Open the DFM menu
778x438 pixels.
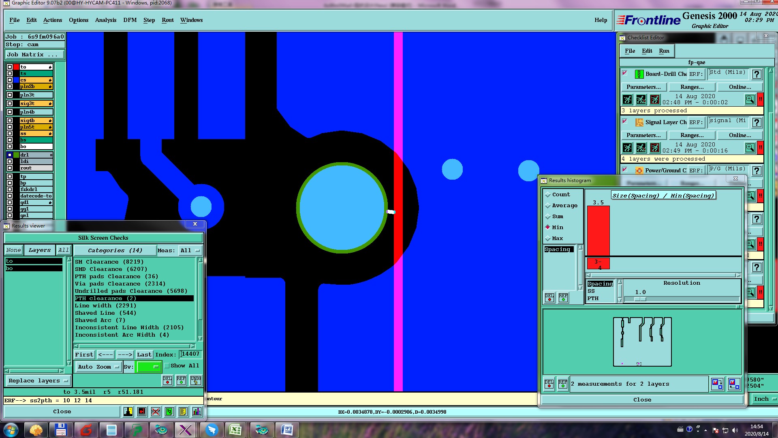130,20
